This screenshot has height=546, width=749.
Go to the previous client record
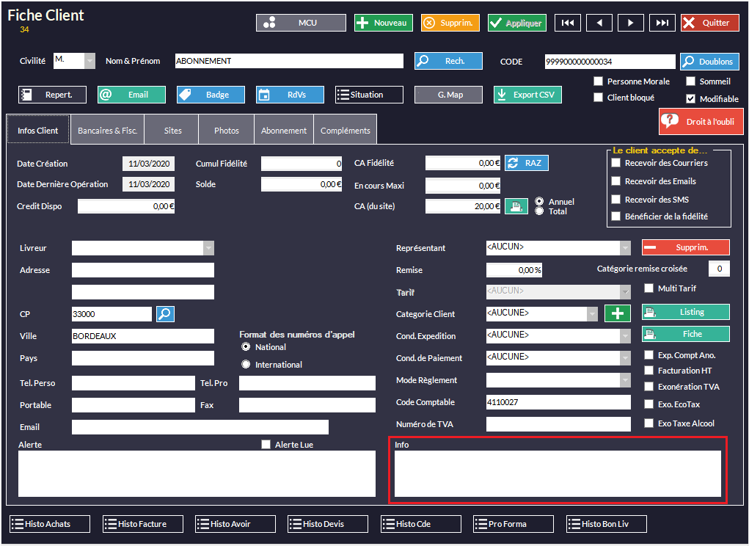pyautogui.click(x=599, y=23)
